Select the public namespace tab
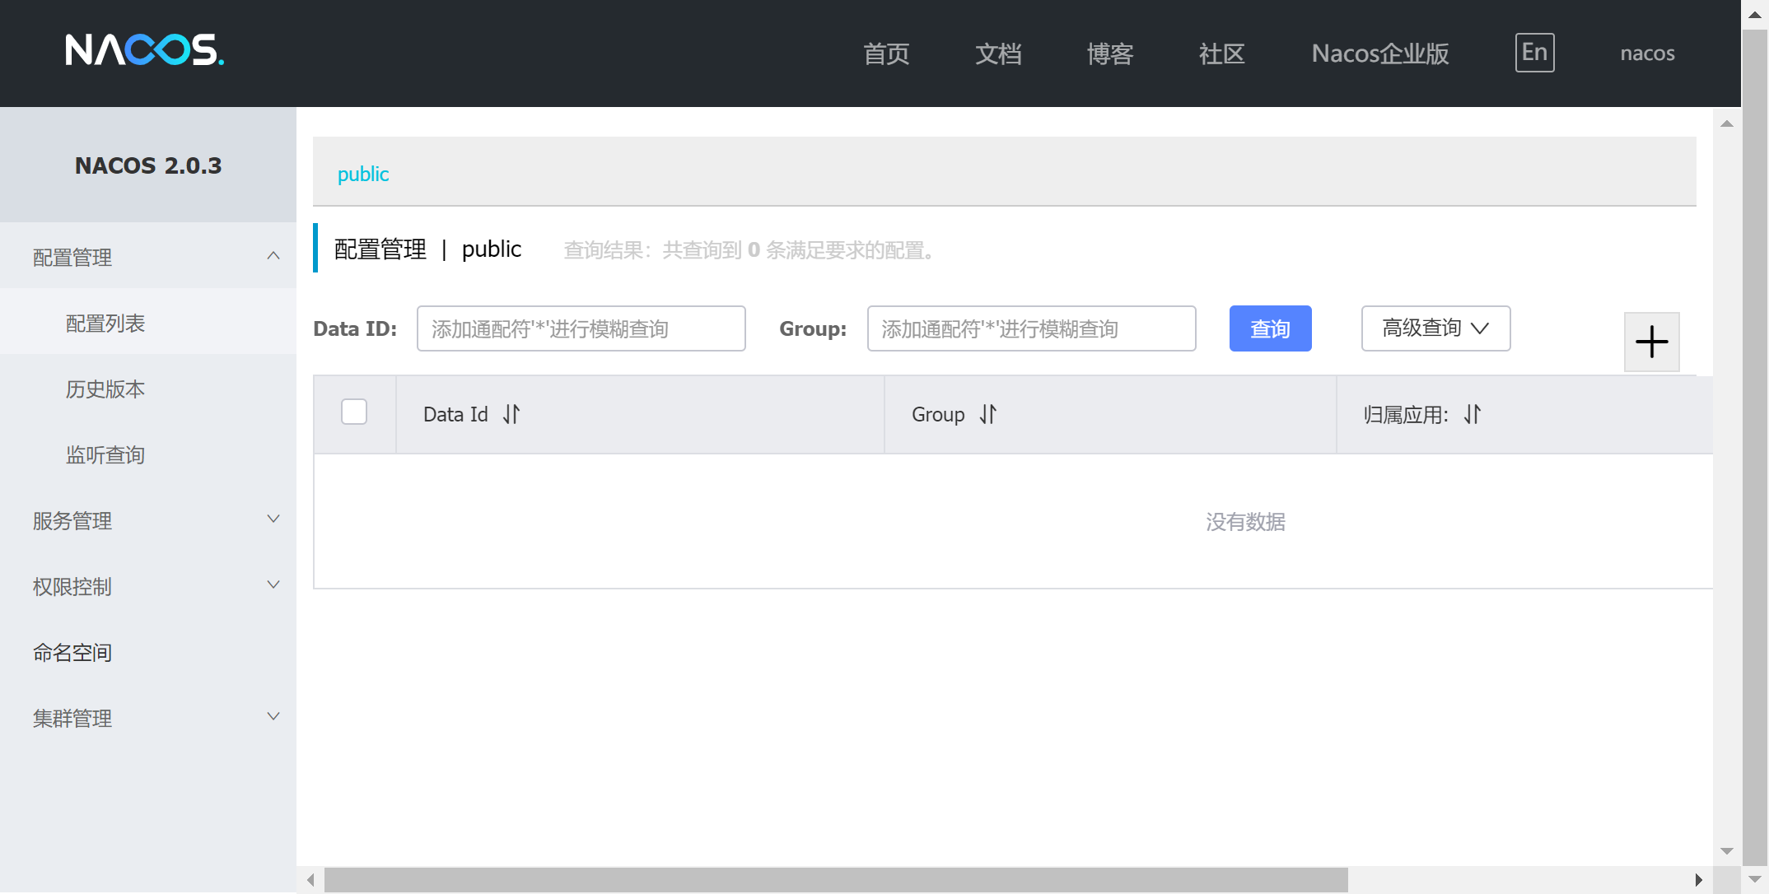Image resolution: width=1769 pixels, height=894 pixels. click(362, 174)
